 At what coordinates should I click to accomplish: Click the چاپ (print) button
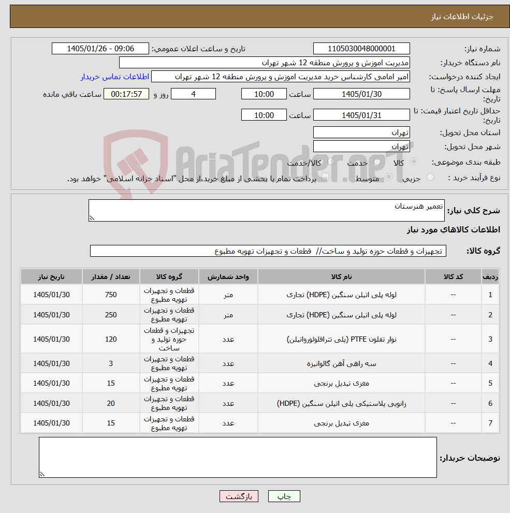(x=284, y=496)
